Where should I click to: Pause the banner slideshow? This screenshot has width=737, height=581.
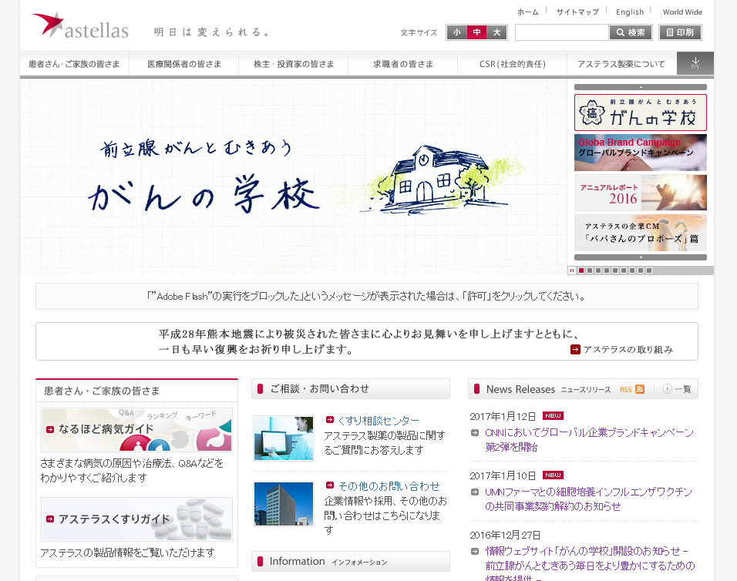571,270
